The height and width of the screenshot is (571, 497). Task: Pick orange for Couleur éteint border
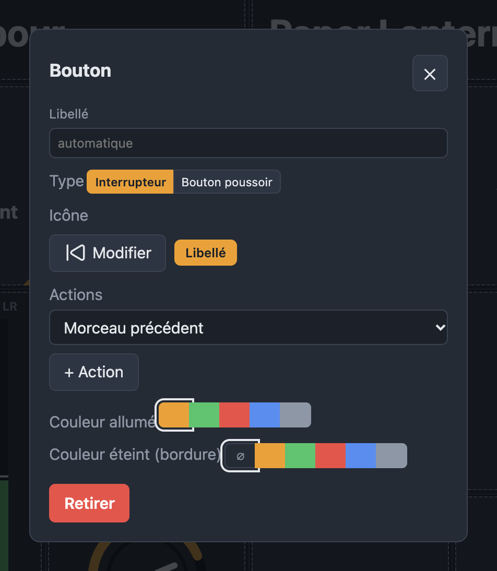coord(270,456)
